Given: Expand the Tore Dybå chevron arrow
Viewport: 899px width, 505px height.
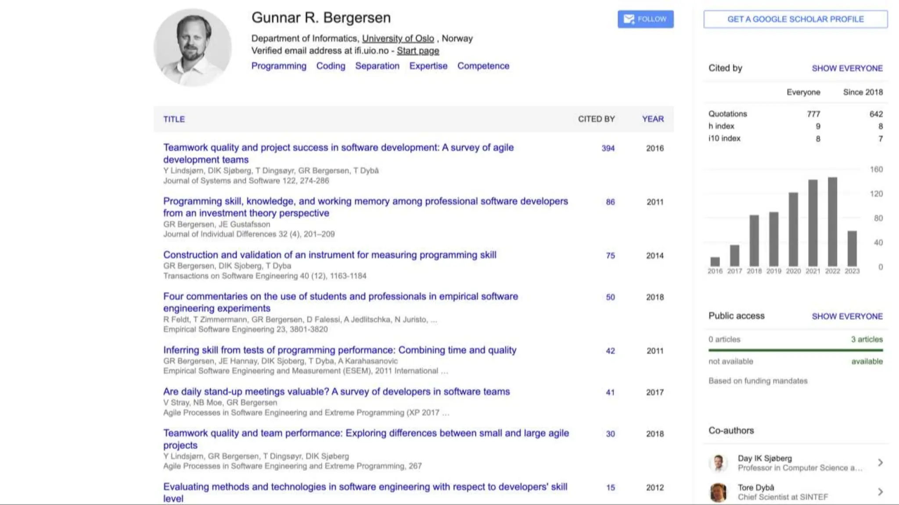Looking at the screenshot, I should pos(880,492).
